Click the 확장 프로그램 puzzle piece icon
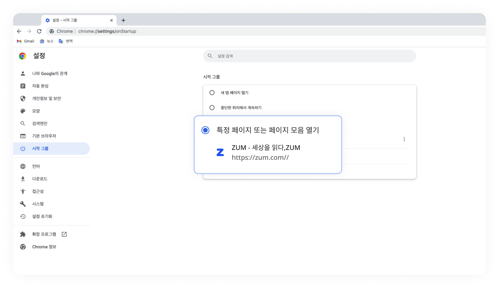499x288 pixels. [x=23, y=234]
